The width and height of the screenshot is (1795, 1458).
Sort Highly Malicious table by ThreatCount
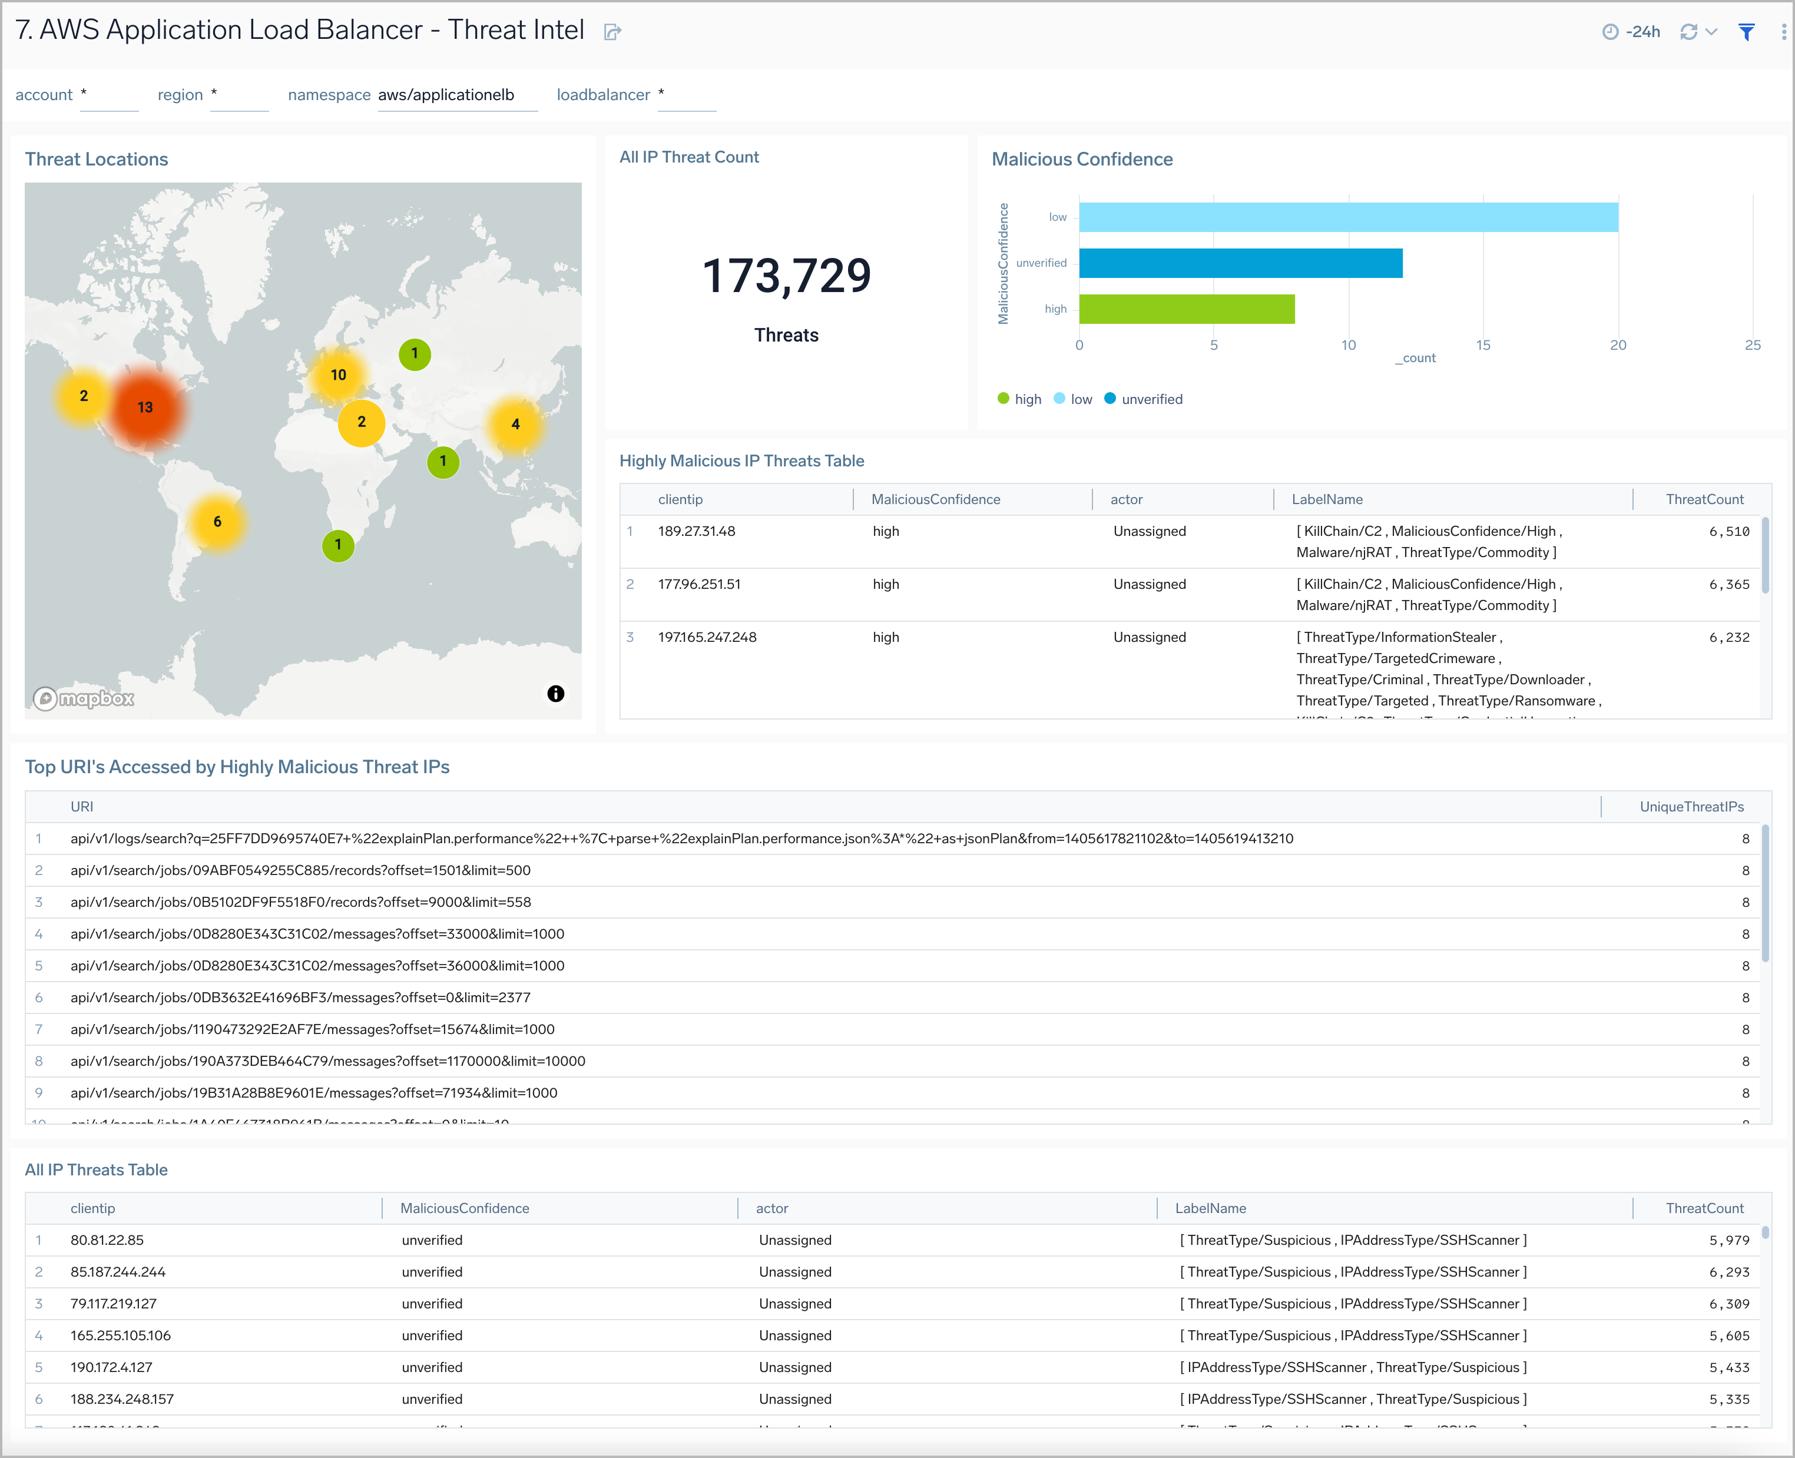[x=1704, y=499]
